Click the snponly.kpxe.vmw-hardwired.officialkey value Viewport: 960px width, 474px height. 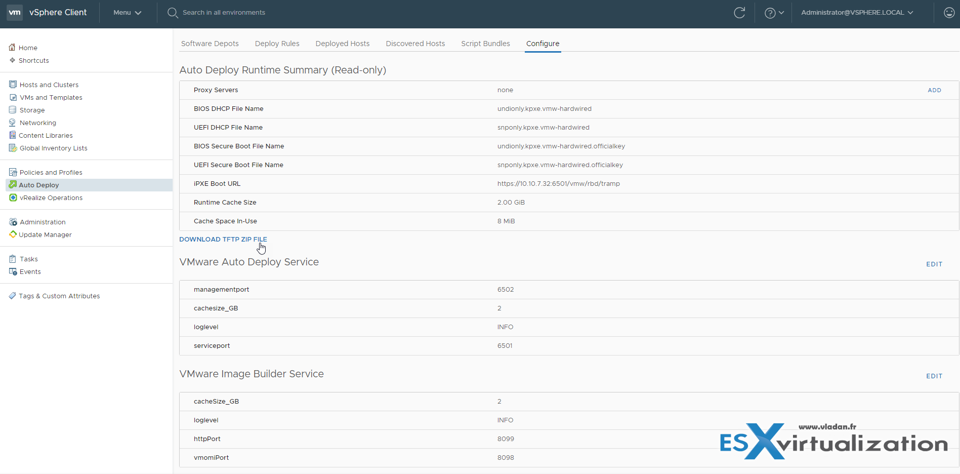tap(560, 165)
